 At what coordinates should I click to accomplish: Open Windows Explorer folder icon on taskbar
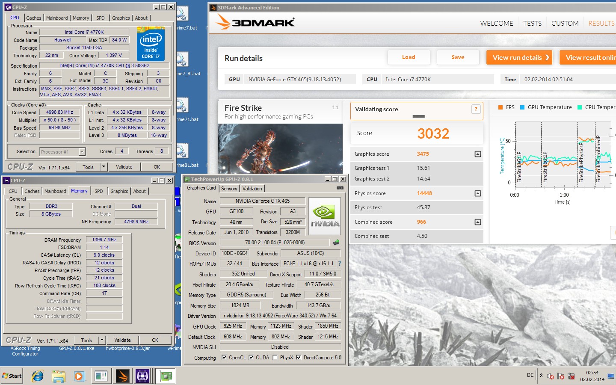click(x=59, y=376)
